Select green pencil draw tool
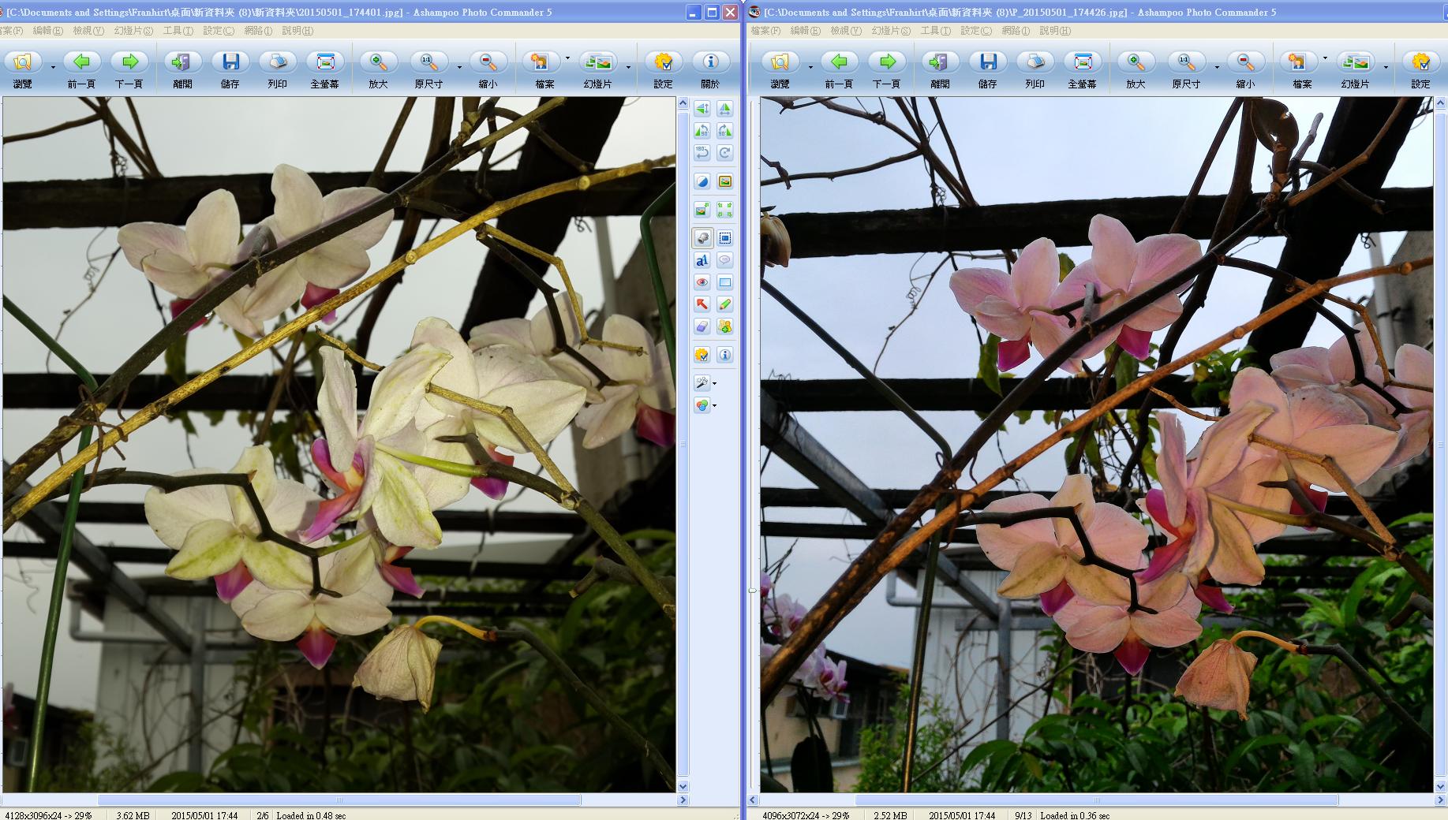This screenshot has width=1448, height=820. point(724,304)
